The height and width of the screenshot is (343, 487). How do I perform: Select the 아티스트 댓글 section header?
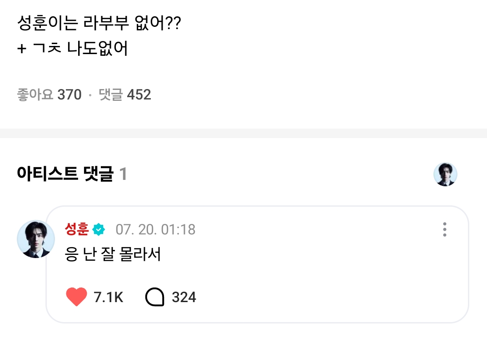(65, 174)
